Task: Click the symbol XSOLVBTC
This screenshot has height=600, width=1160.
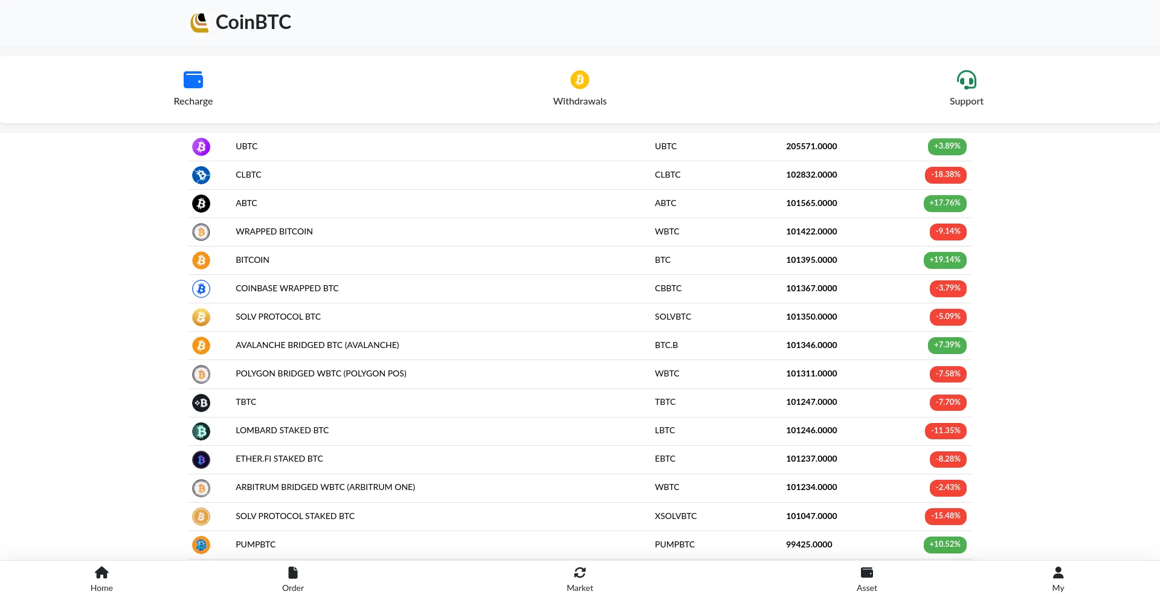Action: (x=675, y=516)
